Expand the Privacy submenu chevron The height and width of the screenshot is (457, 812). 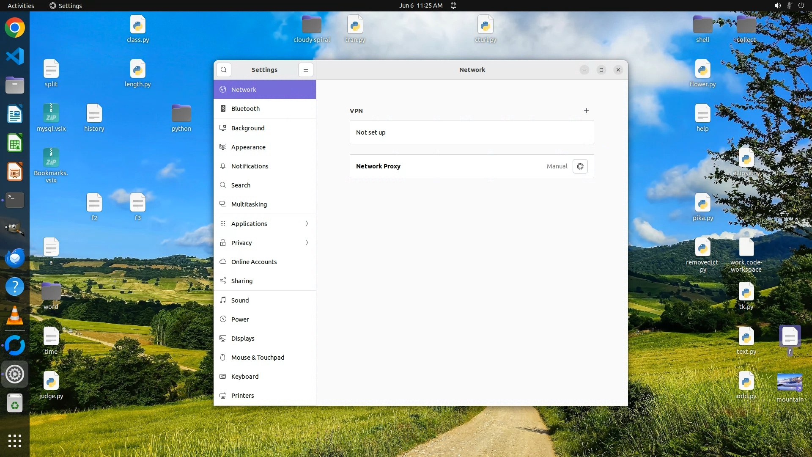(x=307, y=243)
